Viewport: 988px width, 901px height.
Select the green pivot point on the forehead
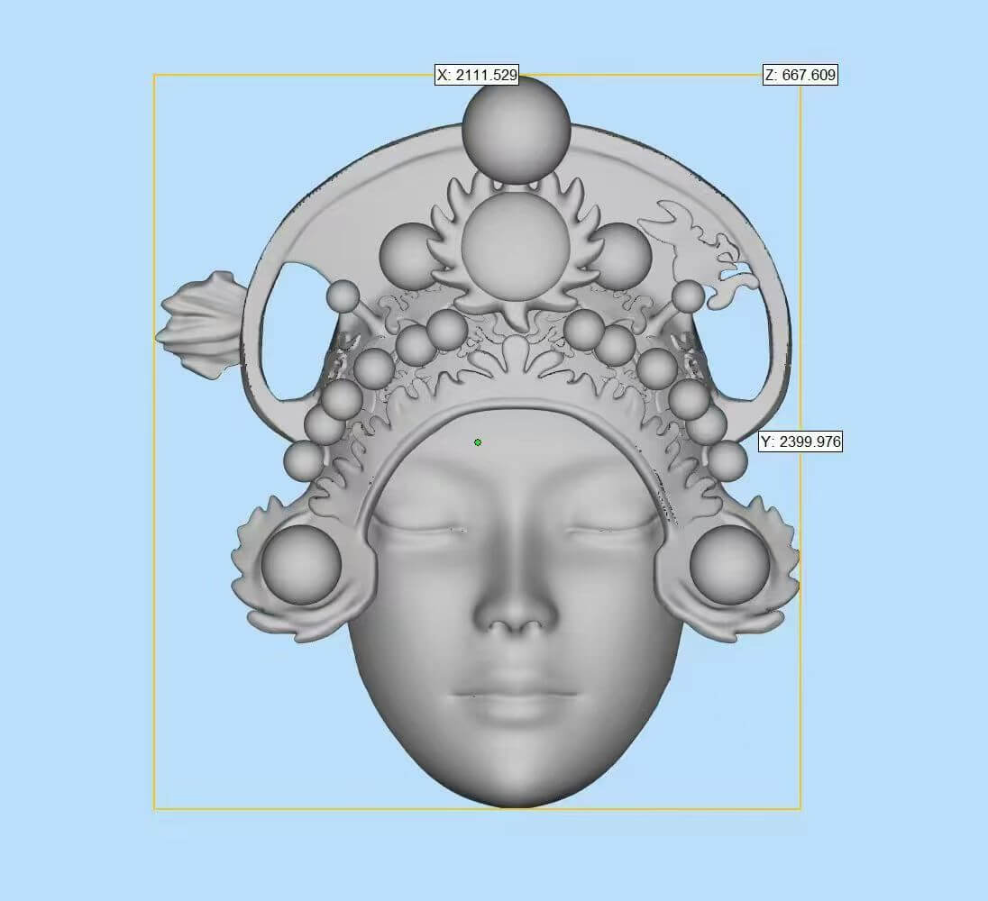pos(478,442)
